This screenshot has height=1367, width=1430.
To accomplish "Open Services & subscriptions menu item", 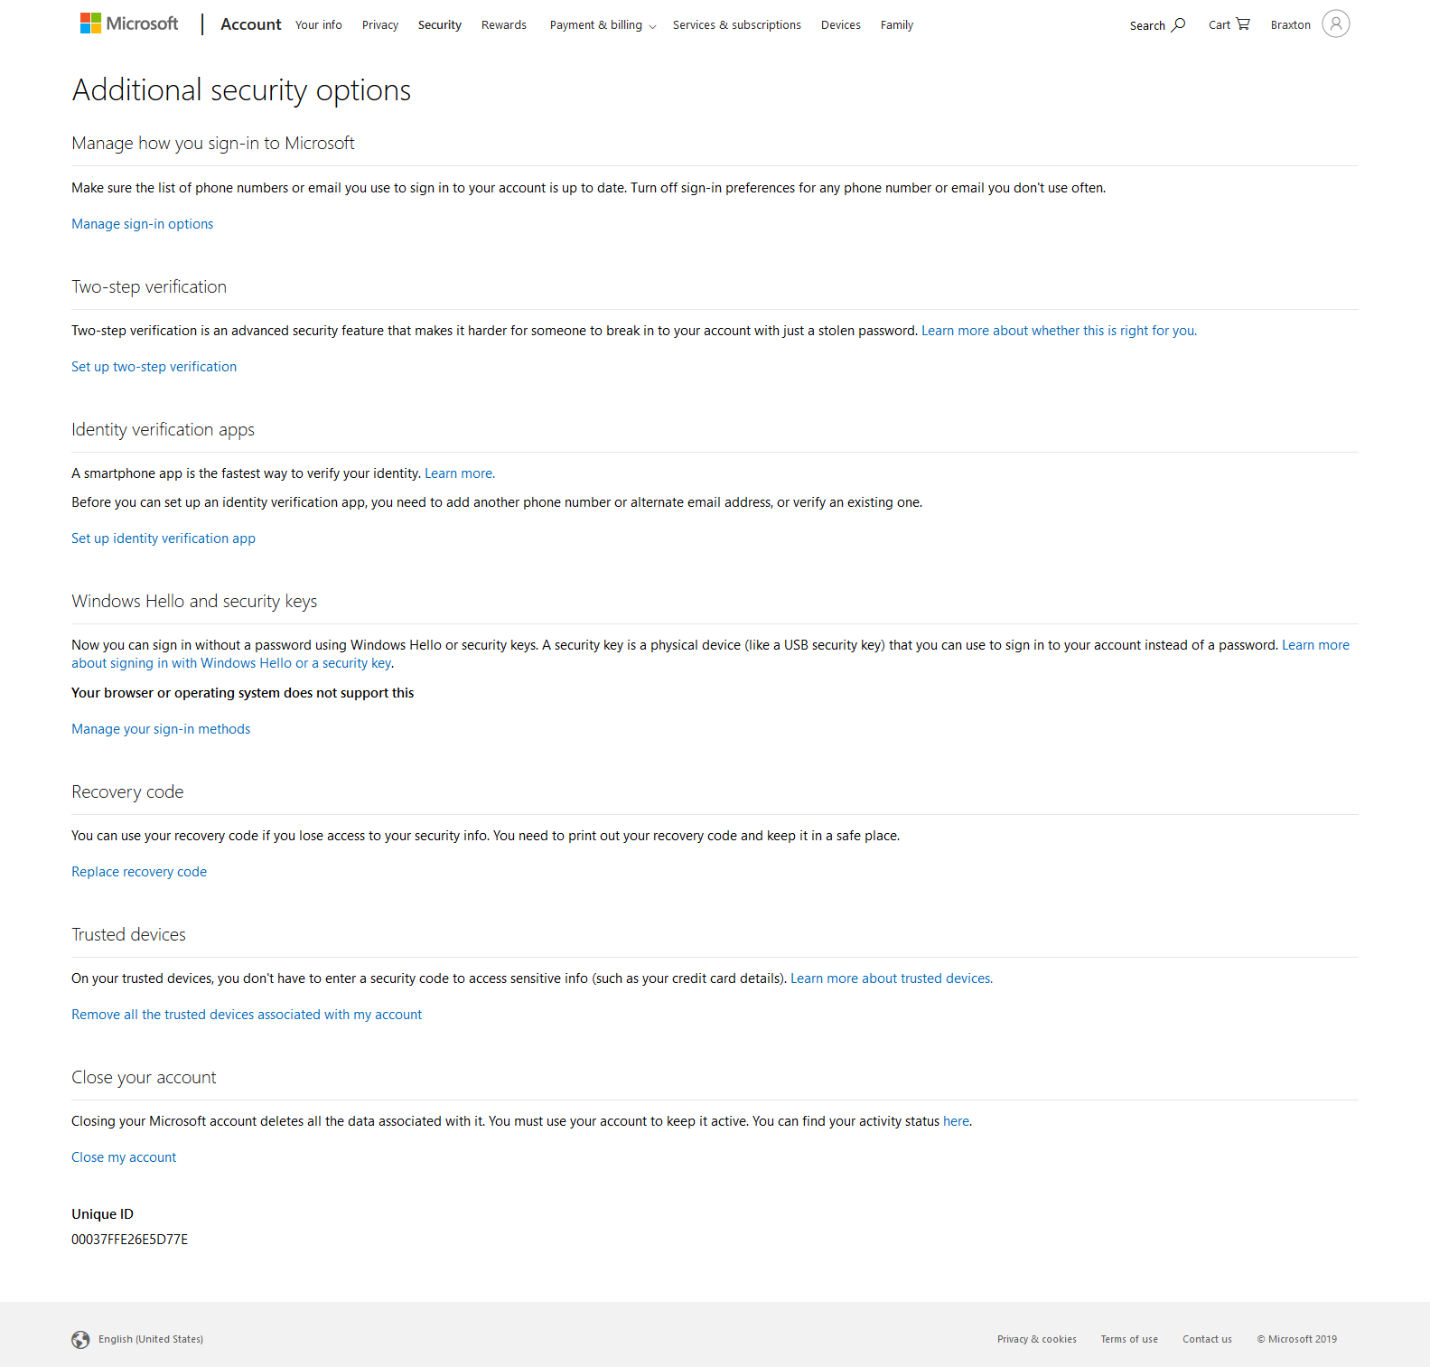I will [x=737, y=24].
